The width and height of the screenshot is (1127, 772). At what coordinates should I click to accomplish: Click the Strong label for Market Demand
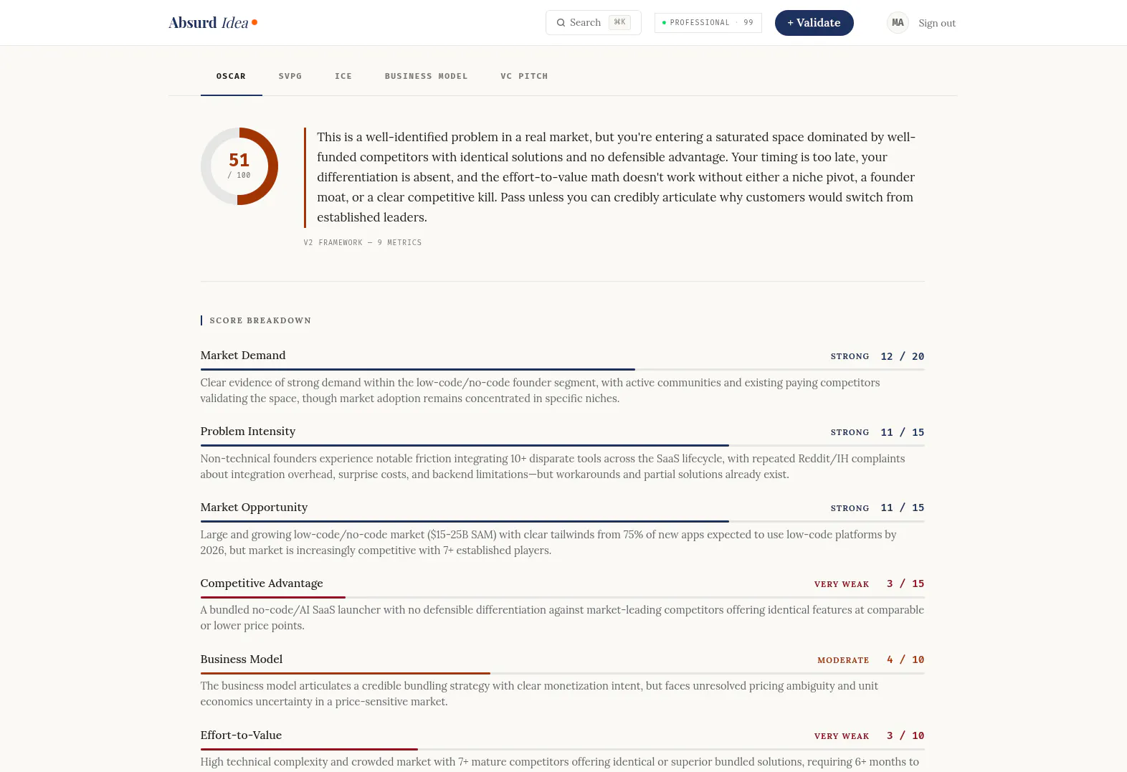[850, 356]
